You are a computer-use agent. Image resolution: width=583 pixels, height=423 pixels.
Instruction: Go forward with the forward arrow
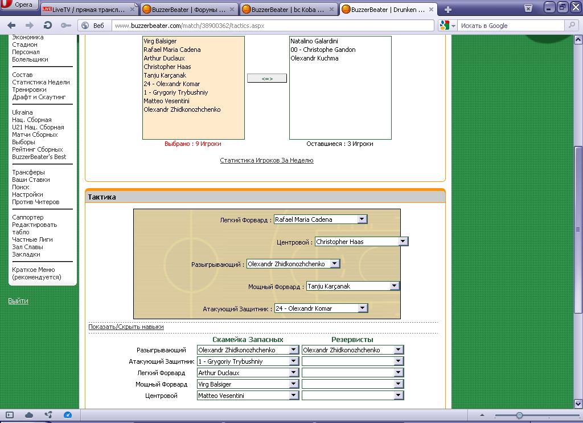[30, 25]
